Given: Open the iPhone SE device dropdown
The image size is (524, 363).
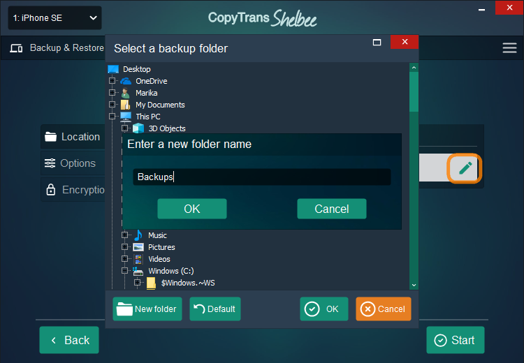Looking at the screenshot, I should pyautogui.click(x=54, y=18).
